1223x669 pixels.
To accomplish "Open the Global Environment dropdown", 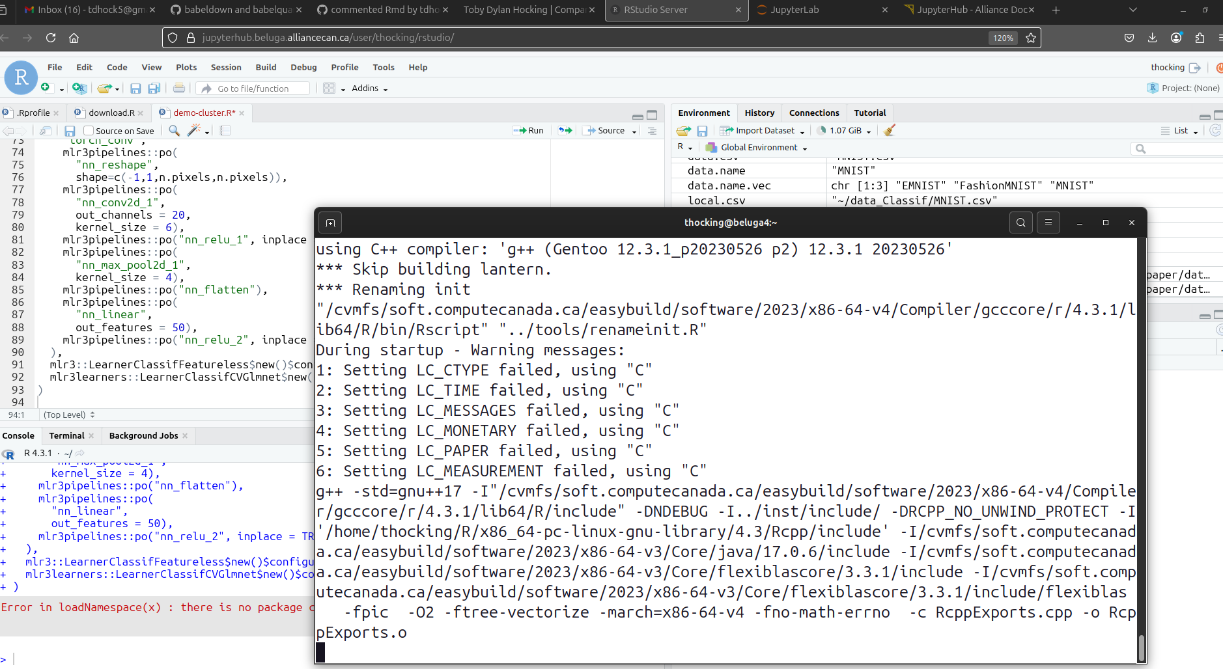I will pos(757,148).
